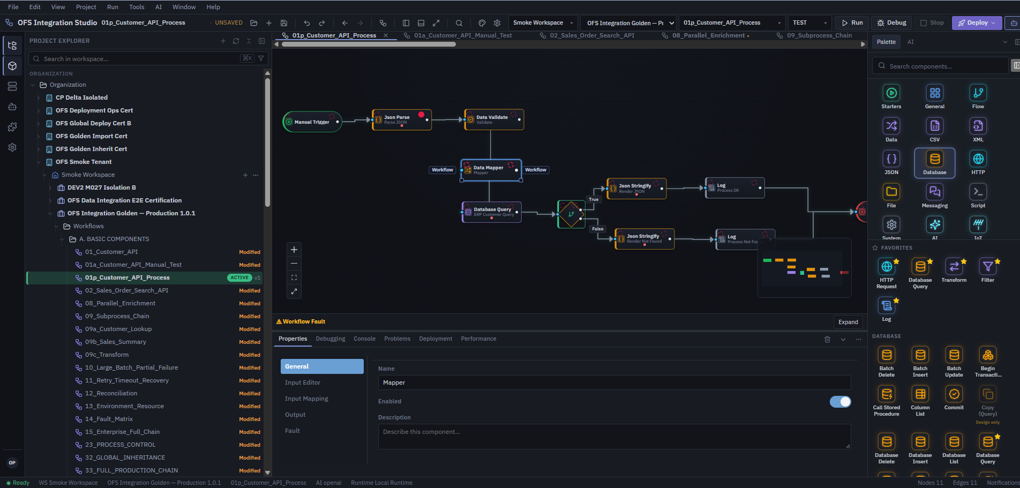Click the Run button
Screen dimensions: 1020x488
point(852,23)
